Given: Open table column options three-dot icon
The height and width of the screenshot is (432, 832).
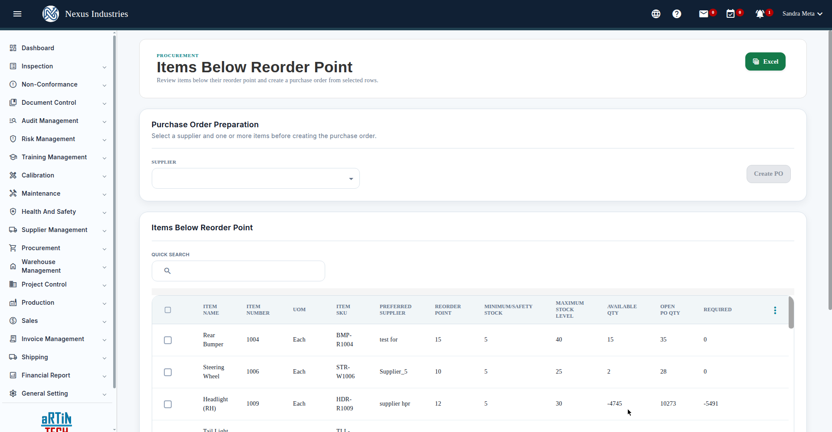Looking at the screenshot, I should click(775, 310).
